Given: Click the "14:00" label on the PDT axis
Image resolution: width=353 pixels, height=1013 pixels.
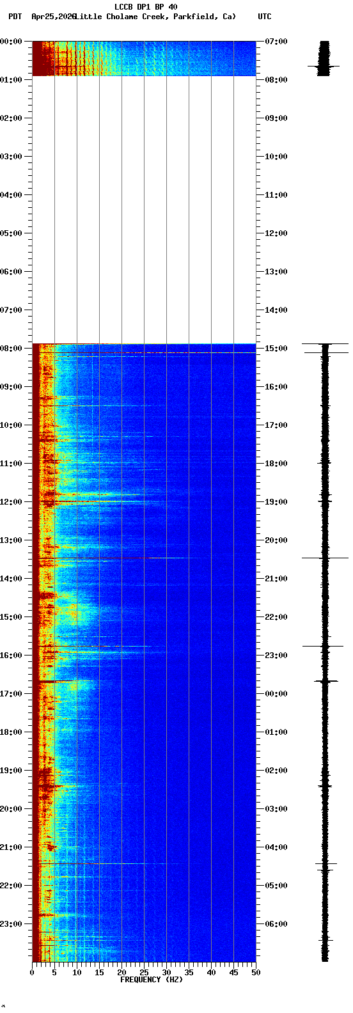Looking at the screenshot, I should coord(12,579).
